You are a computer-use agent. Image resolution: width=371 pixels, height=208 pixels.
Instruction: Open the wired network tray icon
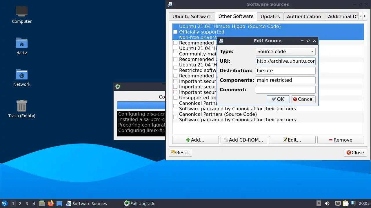[338, 203]
